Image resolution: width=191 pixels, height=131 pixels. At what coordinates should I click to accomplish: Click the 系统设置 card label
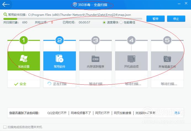tap(24, 66)
